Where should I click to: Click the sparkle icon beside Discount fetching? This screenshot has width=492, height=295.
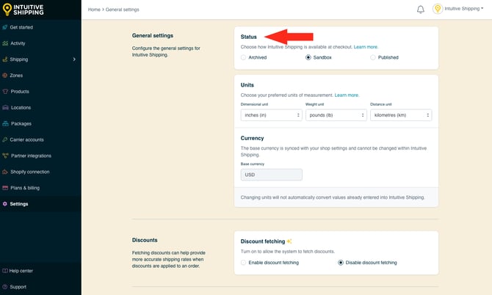[x=289, y=241]
